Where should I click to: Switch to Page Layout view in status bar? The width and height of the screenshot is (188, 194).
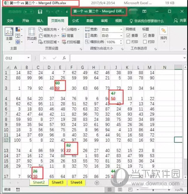click(x=120, y=190)
